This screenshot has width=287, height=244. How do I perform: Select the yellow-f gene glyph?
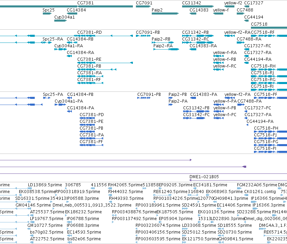pyautogui.click(x=218, y=13)
